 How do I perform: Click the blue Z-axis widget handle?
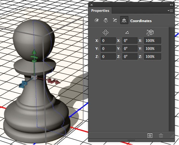(23, 84)
